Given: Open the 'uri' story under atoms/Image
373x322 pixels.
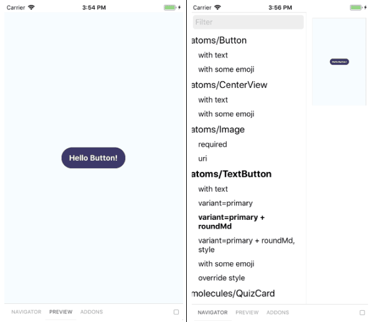Looking at the screenshot, I should tap(202, 158).
